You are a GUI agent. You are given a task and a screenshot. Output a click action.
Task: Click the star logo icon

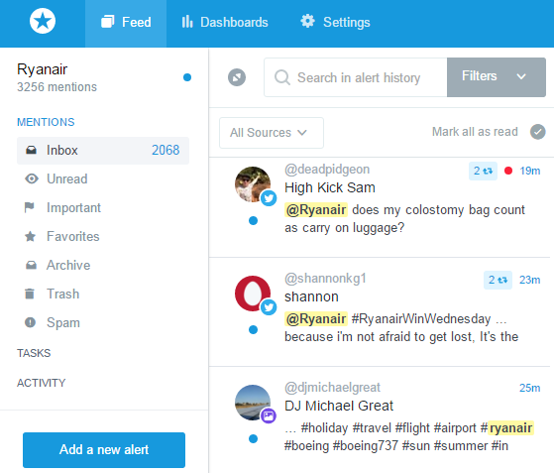[x=43, y=21]
